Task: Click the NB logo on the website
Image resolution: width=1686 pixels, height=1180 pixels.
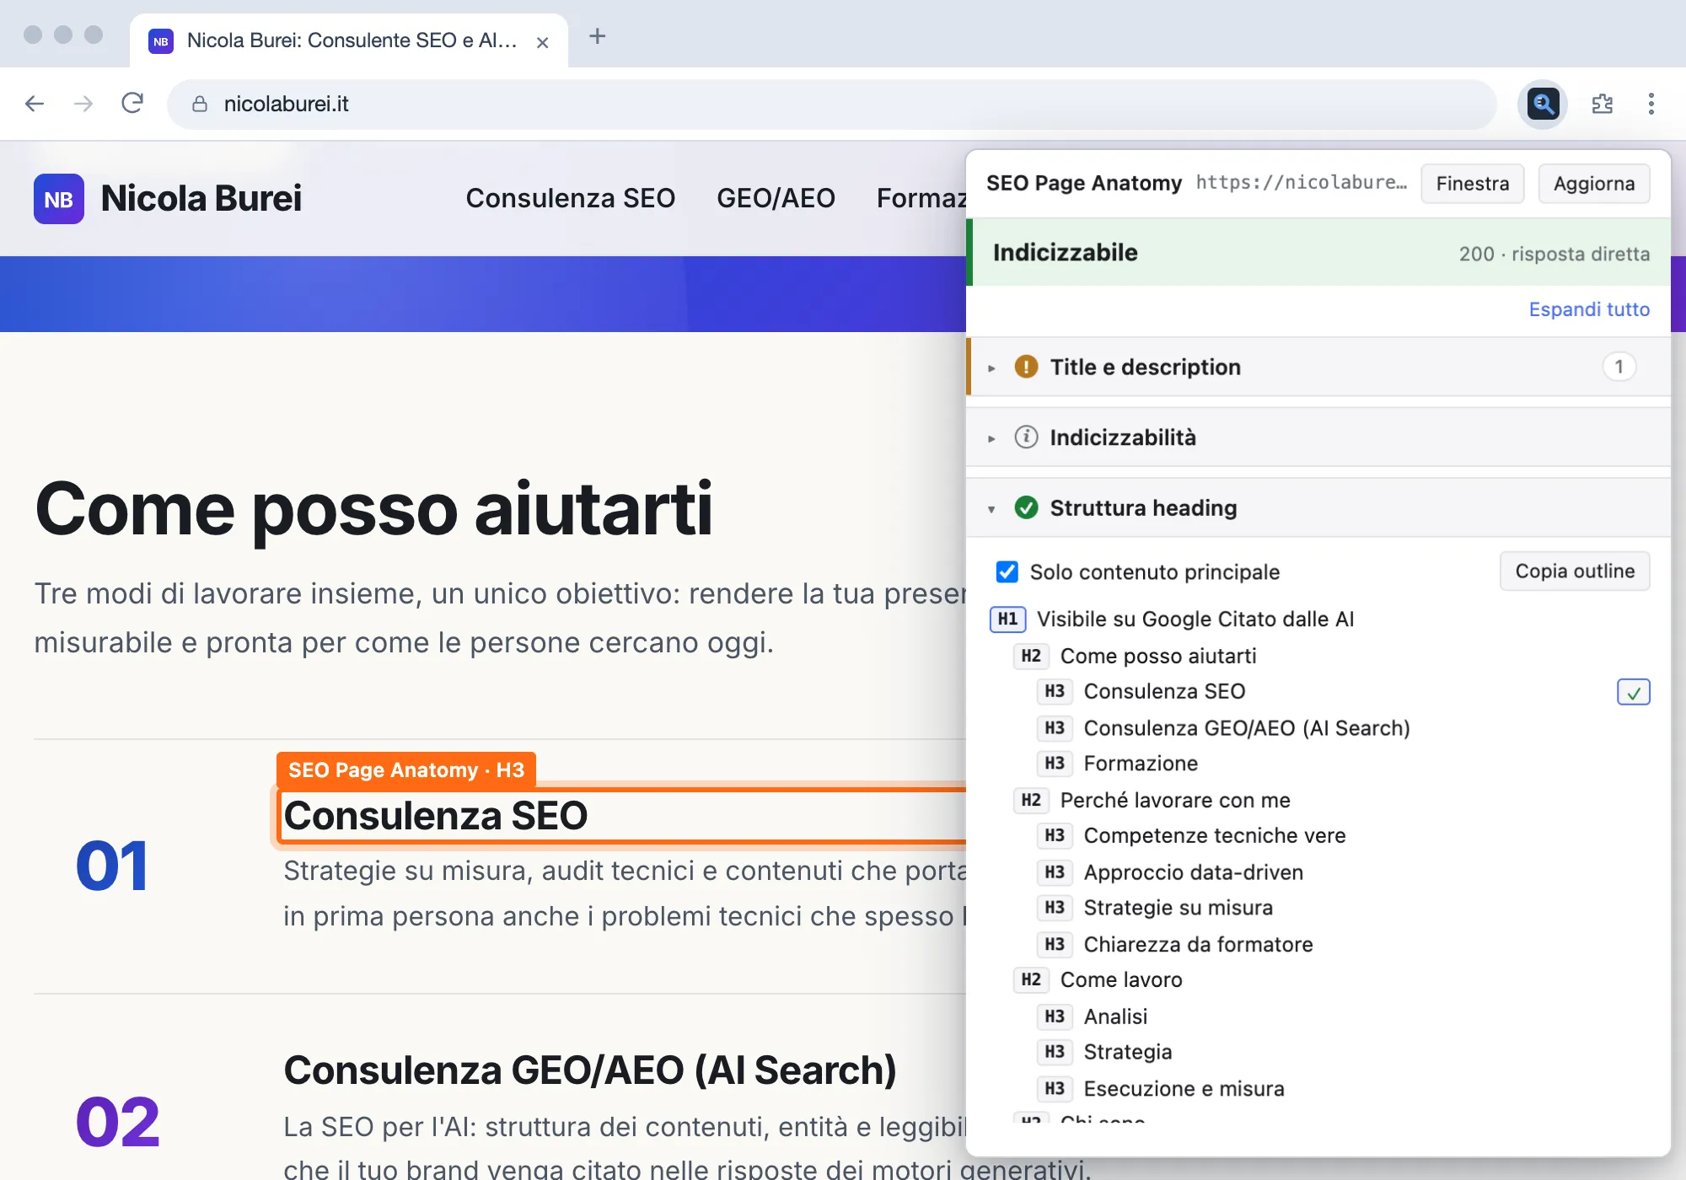Action: coord(58,199)
